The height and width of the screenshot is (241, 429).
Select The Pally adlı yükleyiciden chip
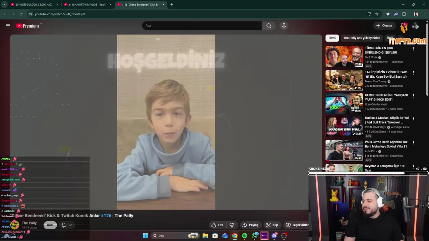[x=362, y=38]
